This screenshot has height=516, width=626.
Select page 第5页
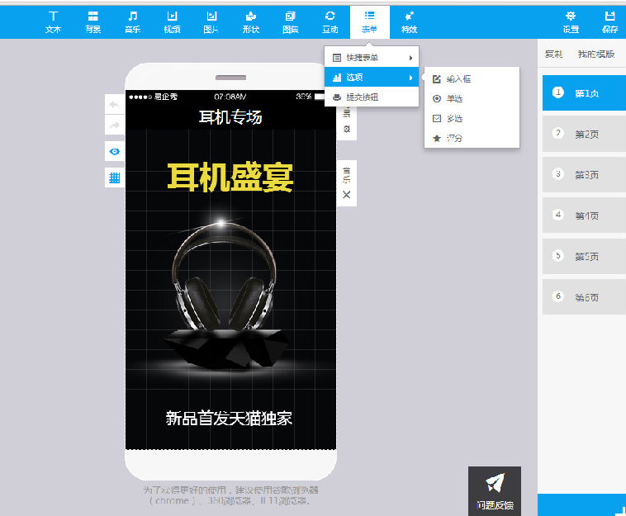click(x=584, y=256)
